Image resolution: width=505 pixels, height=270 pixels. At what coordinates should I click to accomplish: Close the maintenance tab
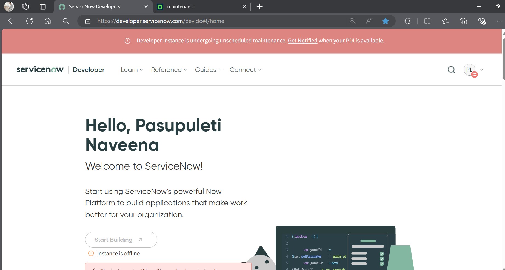coord(244,7)
